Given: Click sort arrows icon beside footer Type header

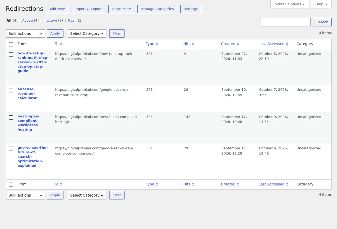Looking at the screenshot, I should pos(157,184).
